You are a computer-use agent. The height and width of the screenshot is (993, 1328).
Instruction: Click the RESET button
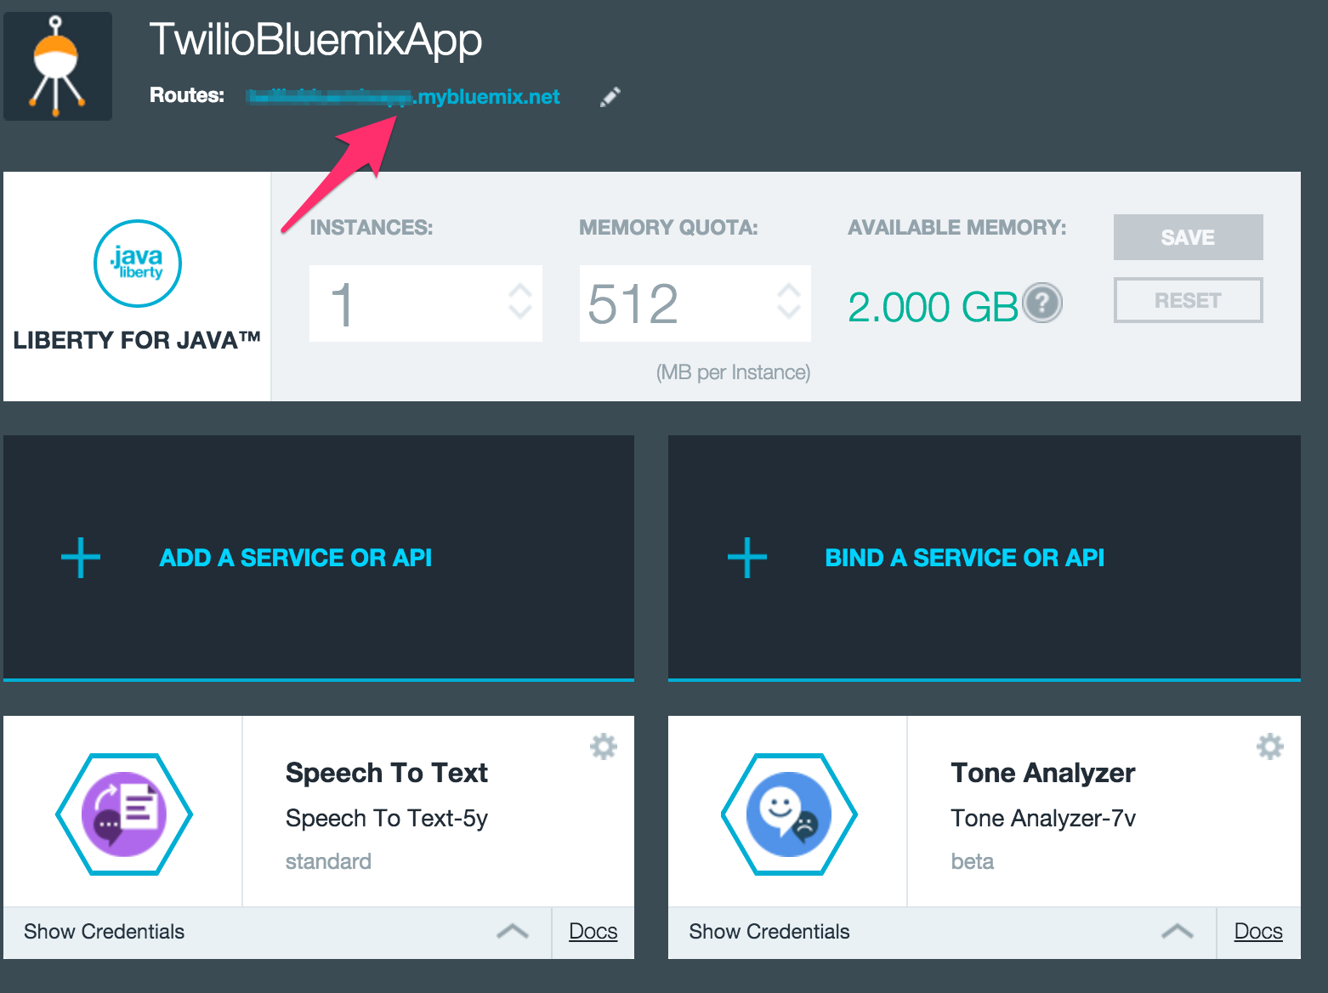[x=1188, y=300]
